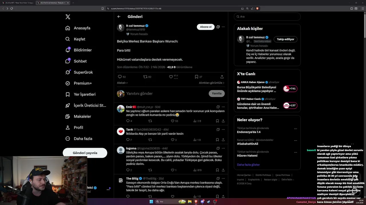The height and width of the screenshot is (205, 366).
Task: Like logoma's reply
Action: (x=173, y=170)
